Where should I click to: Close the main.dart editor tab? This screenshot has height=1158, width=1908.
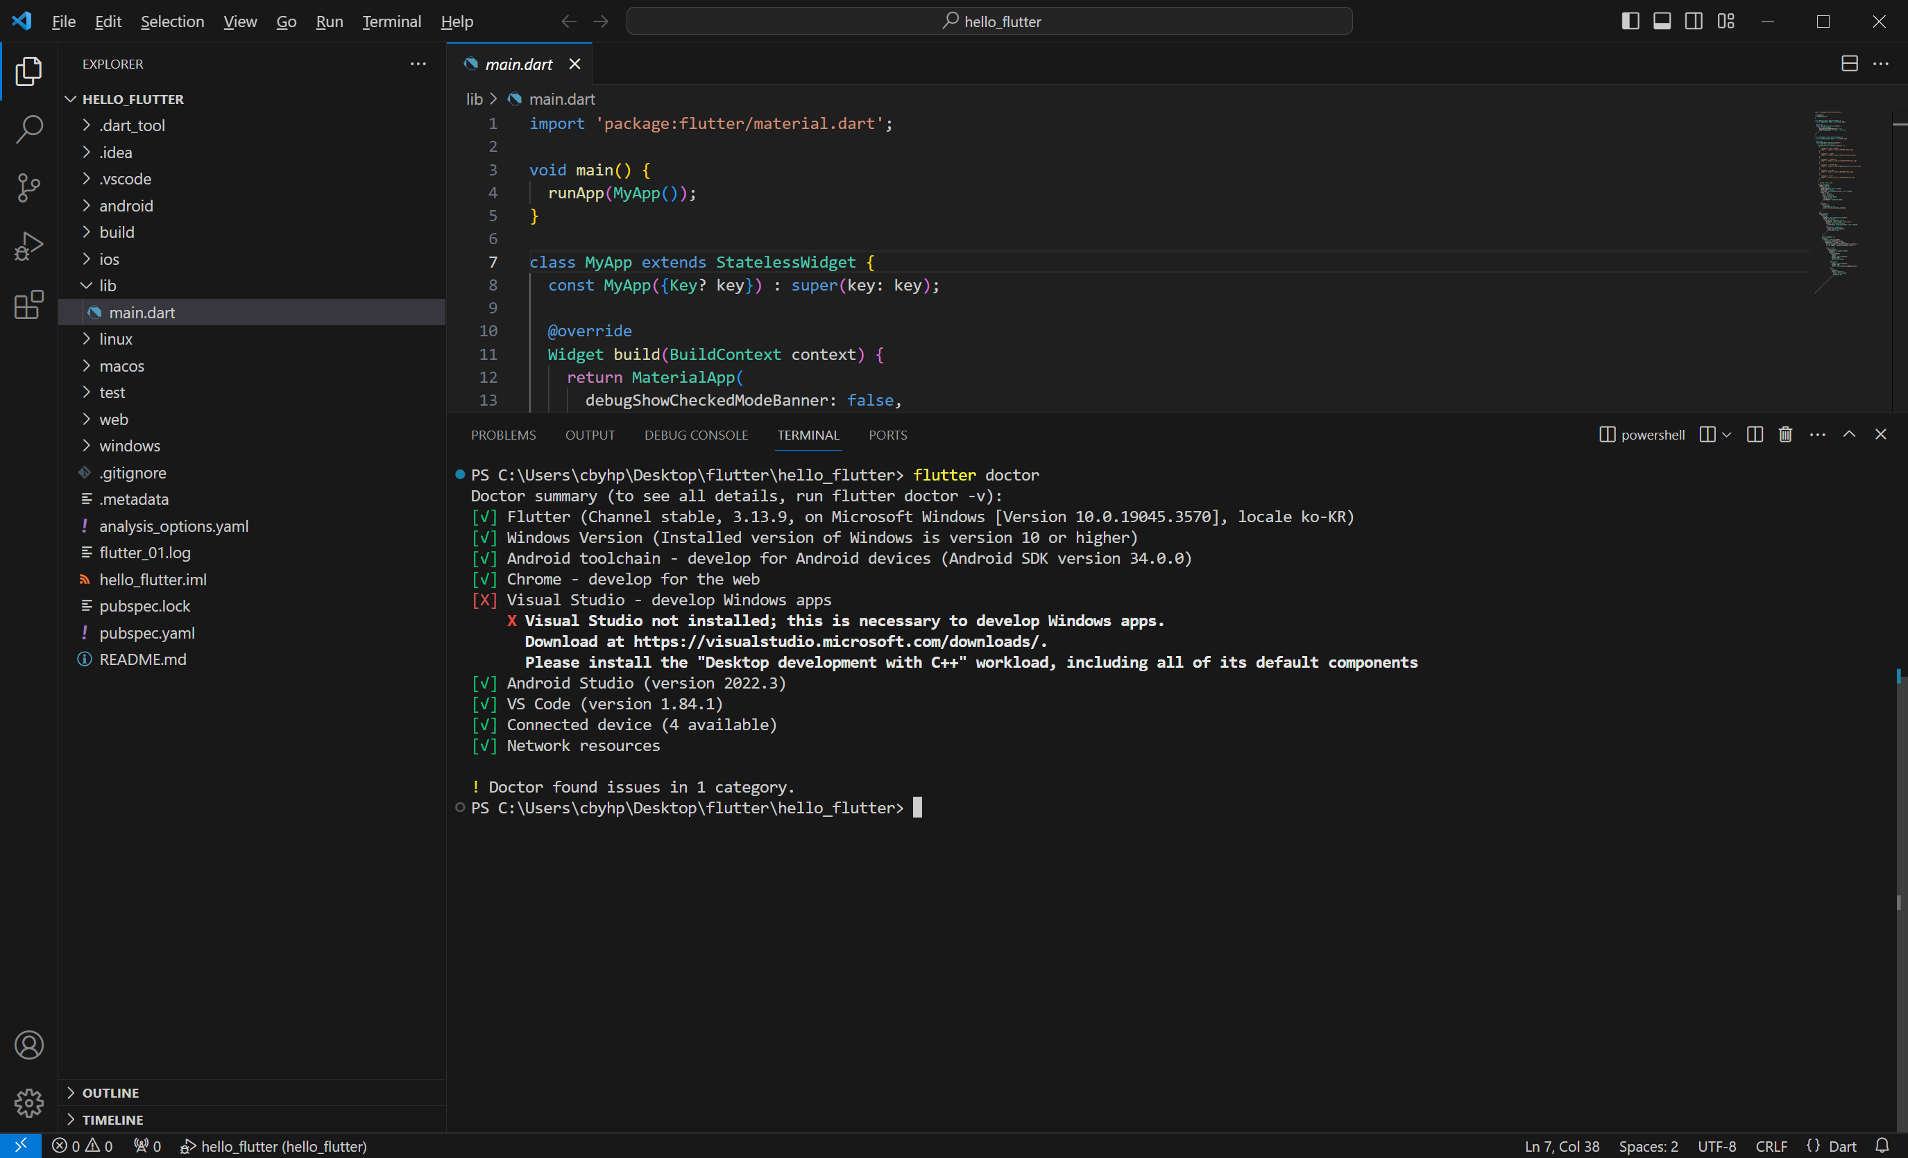(574, 64)
